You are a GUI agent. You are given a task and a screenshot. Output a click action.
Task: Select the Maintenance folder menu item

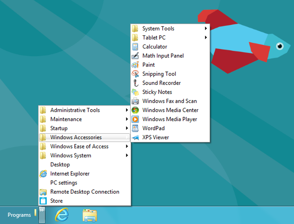click(84, 119)
